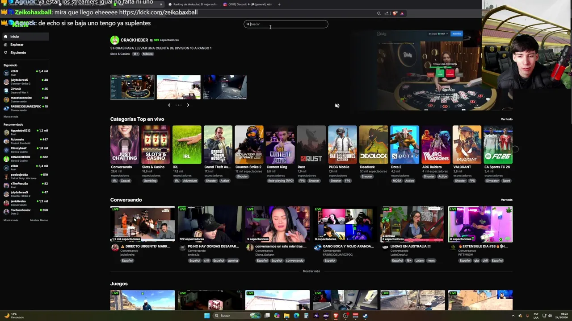Open the ARC Raiders category cover
This screenshot has height=321, width=572.
[436, 144]
